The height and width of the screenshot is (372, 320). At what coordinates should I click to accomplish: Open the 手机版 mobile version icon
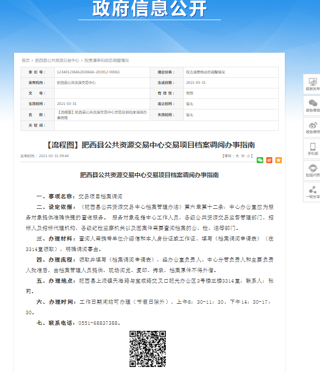click(312, 149)
